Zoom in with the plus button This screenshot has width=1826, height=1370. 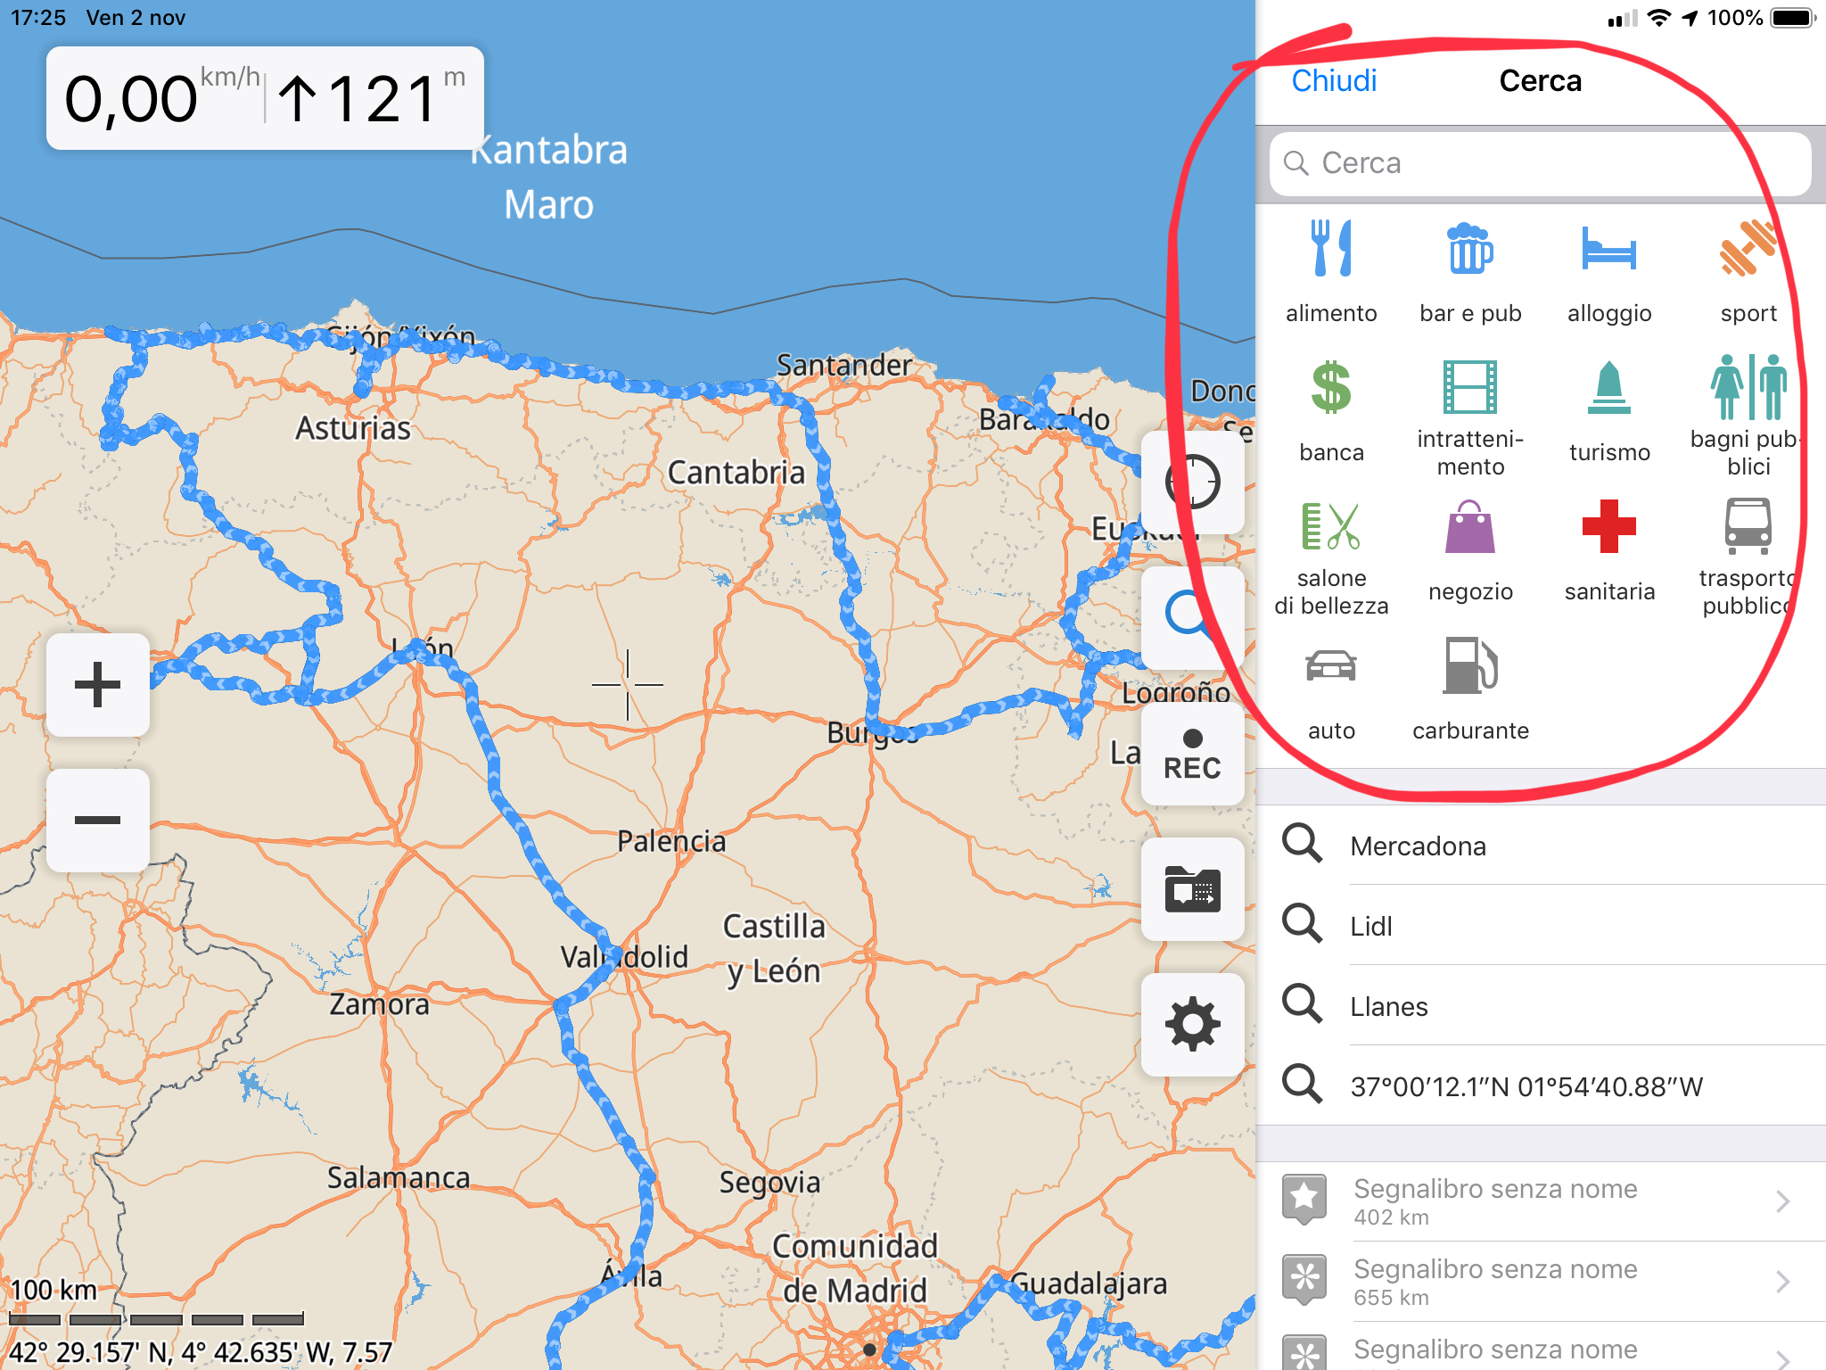pyautogui.click(x=98, y=685)
